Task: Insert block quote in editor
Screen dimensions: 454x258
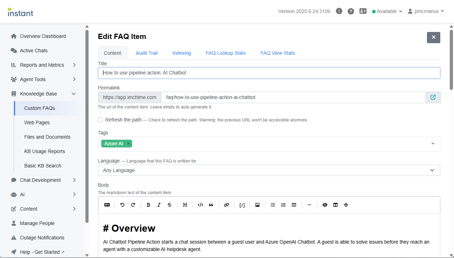Action: (x=211, y=205)
